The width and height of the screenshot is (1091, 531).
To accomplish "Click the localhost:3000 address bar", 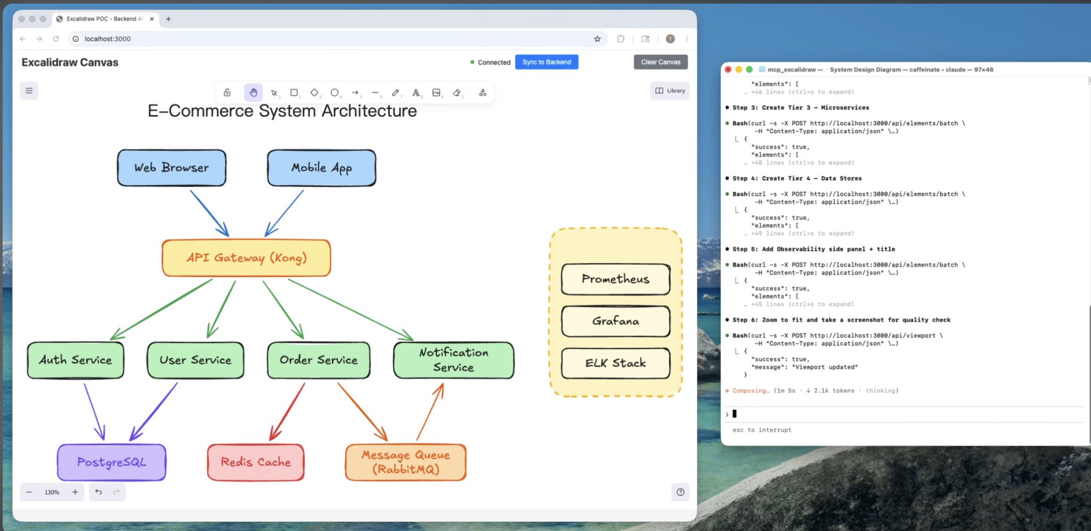I will 336,39.
